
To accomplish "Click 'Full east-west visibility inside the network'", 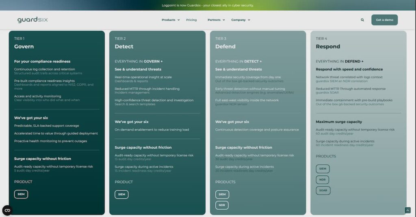I will click(247, 100).
